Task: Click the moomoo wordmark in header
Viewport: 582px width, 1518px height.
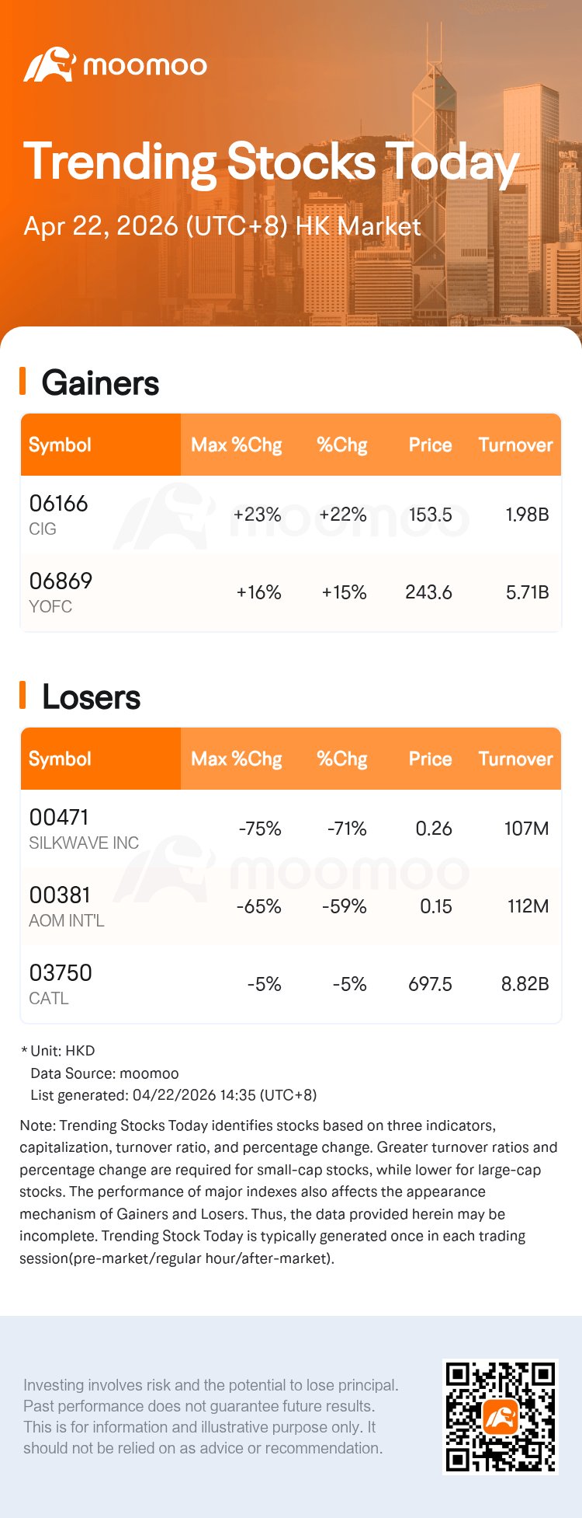Action: click(145, 65)
